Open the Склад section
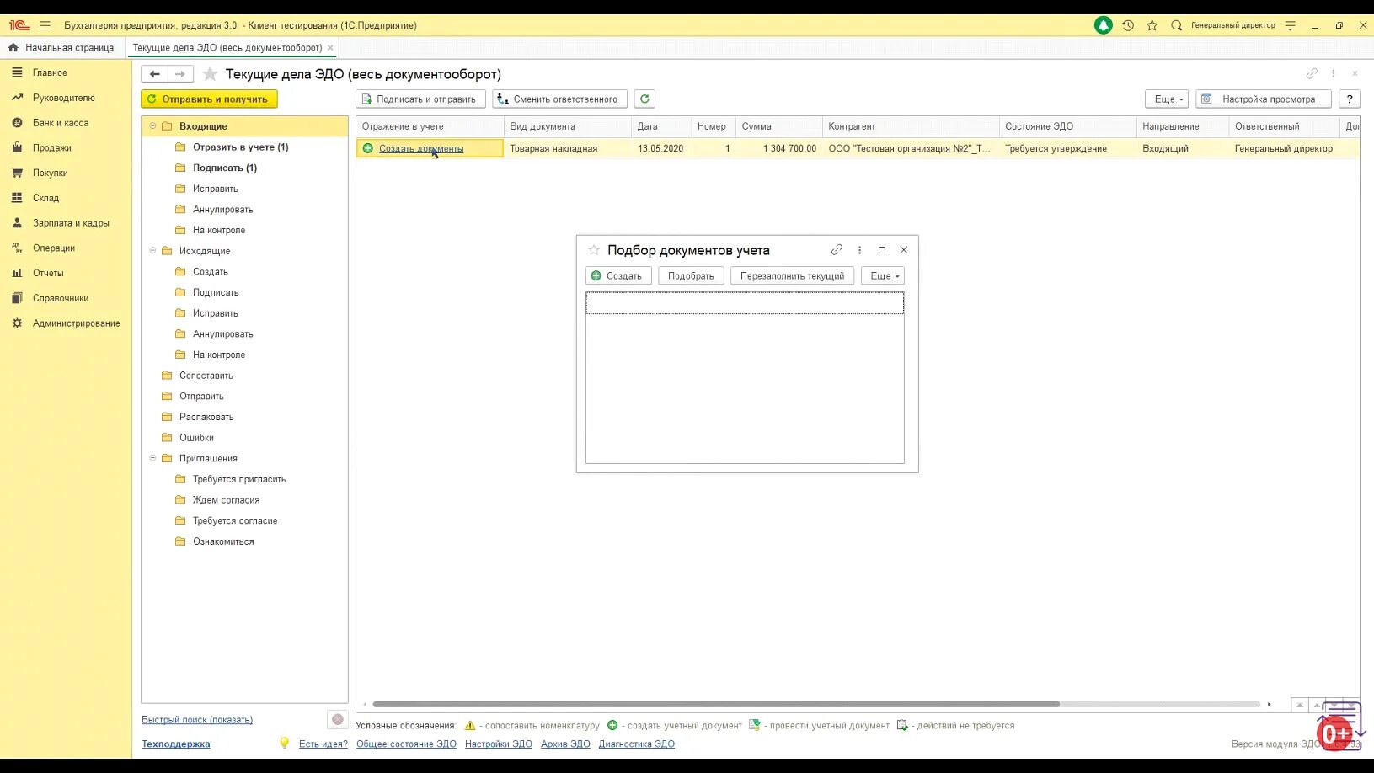 [x=45, y=199]
